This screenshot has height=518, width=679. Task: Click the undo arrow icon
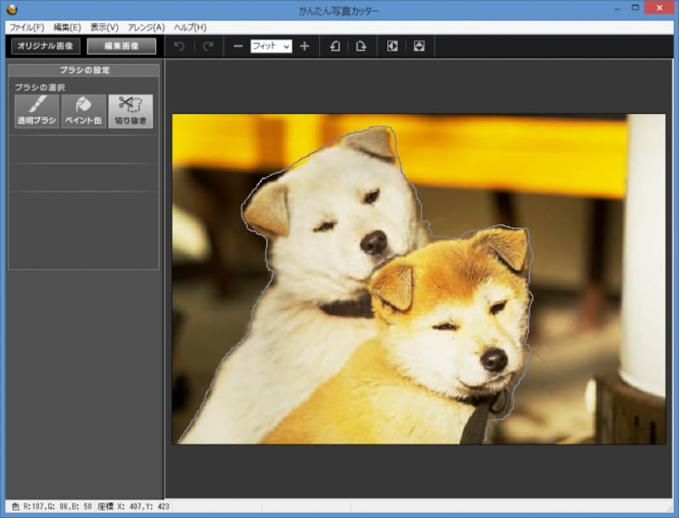pos(179,46)
